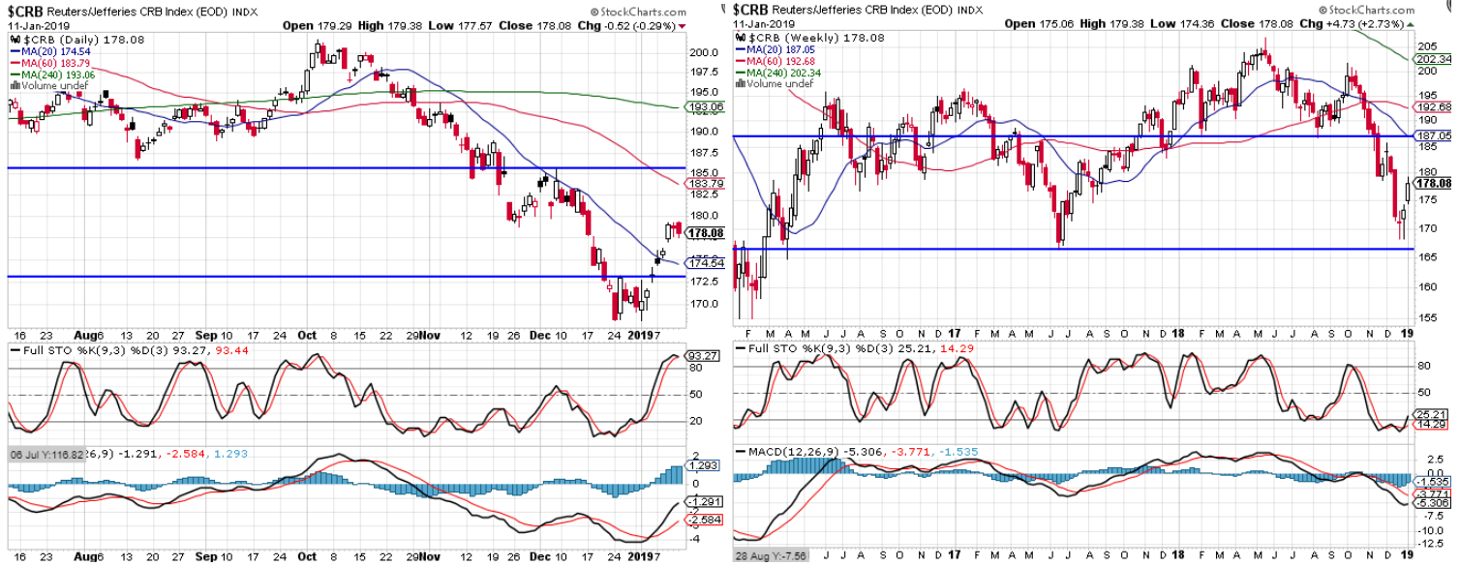
Task: Click the 200.0 price axis label on daily chart
Action: [x=703, y=51]
